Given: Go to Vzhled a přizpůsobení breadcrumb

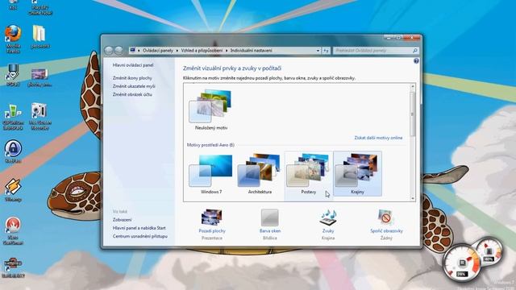Looking at the screenshot, I should (x=202, y=51).
